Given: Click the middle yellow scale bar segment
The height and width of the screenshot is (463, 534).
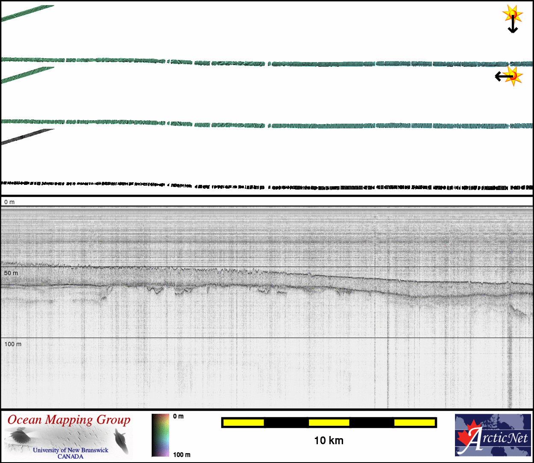Looking at the screenshot, I should (x=329, y=423).
